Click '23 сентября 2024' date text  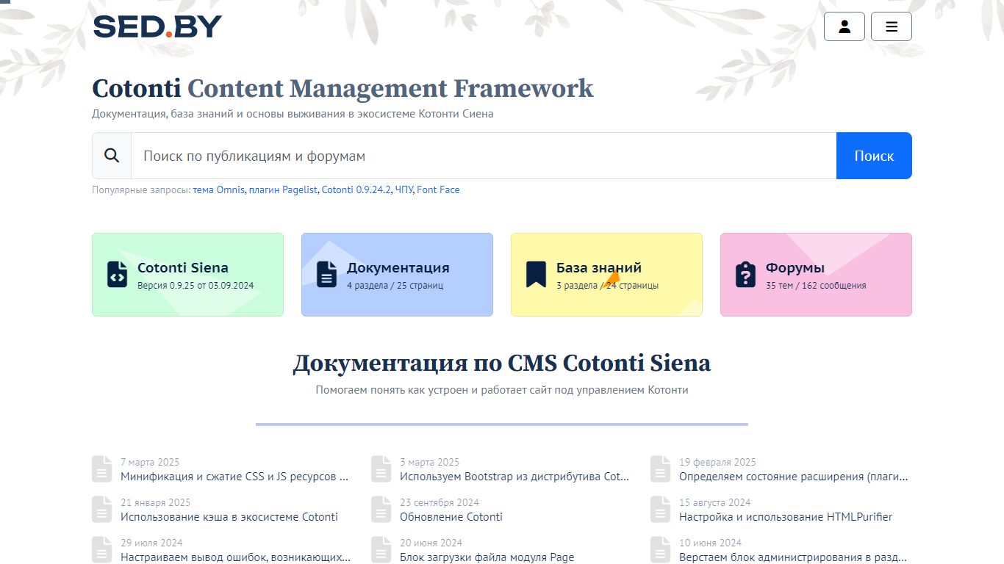coord(440,503)
